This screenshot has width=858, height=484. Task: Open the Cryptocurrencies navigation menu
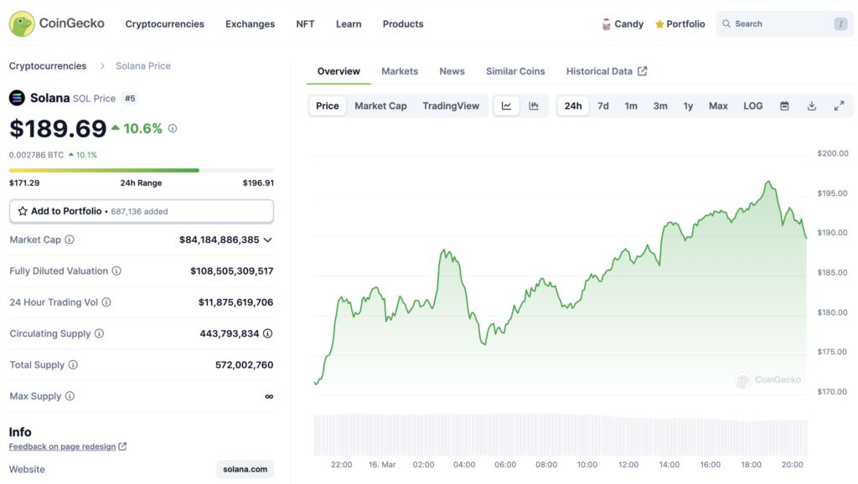point(164,24)
